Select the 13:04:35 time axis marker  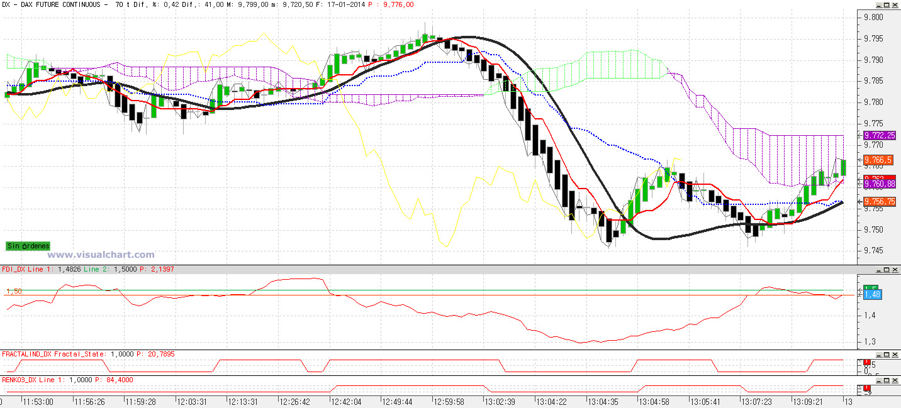pyautogui.click(x=603, y=401)
